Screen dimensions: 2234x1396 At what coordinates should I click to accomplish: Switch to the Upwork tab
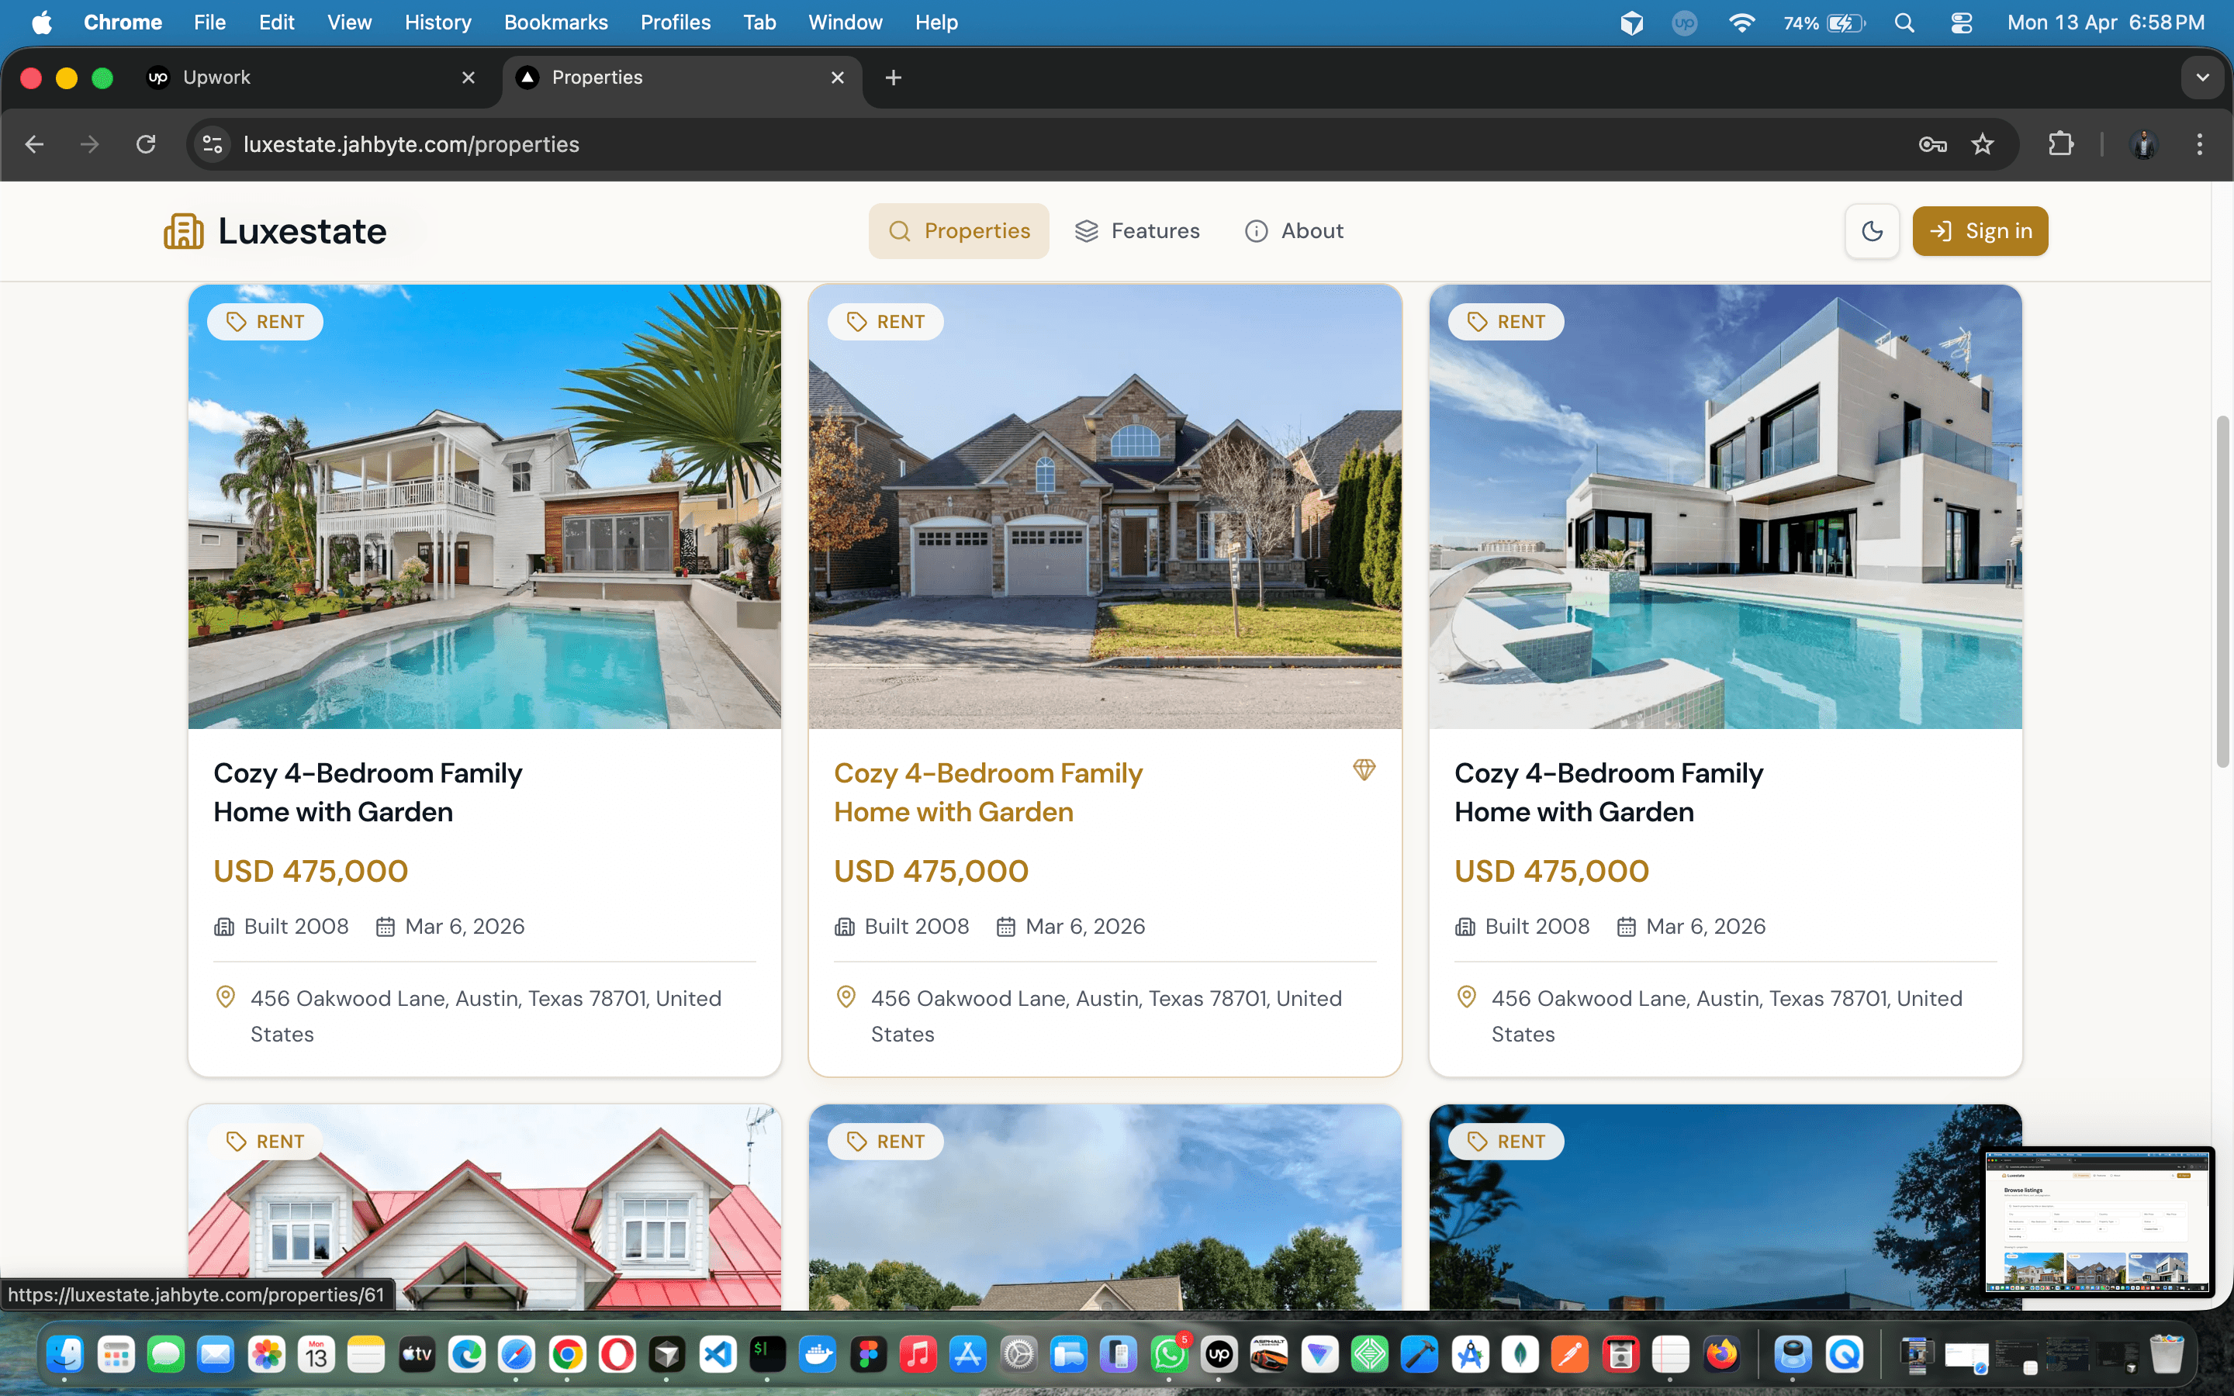tap(217, 78)
